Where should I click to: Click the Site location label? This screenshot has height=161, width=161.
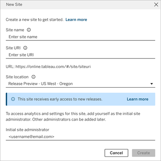point(17,77)
